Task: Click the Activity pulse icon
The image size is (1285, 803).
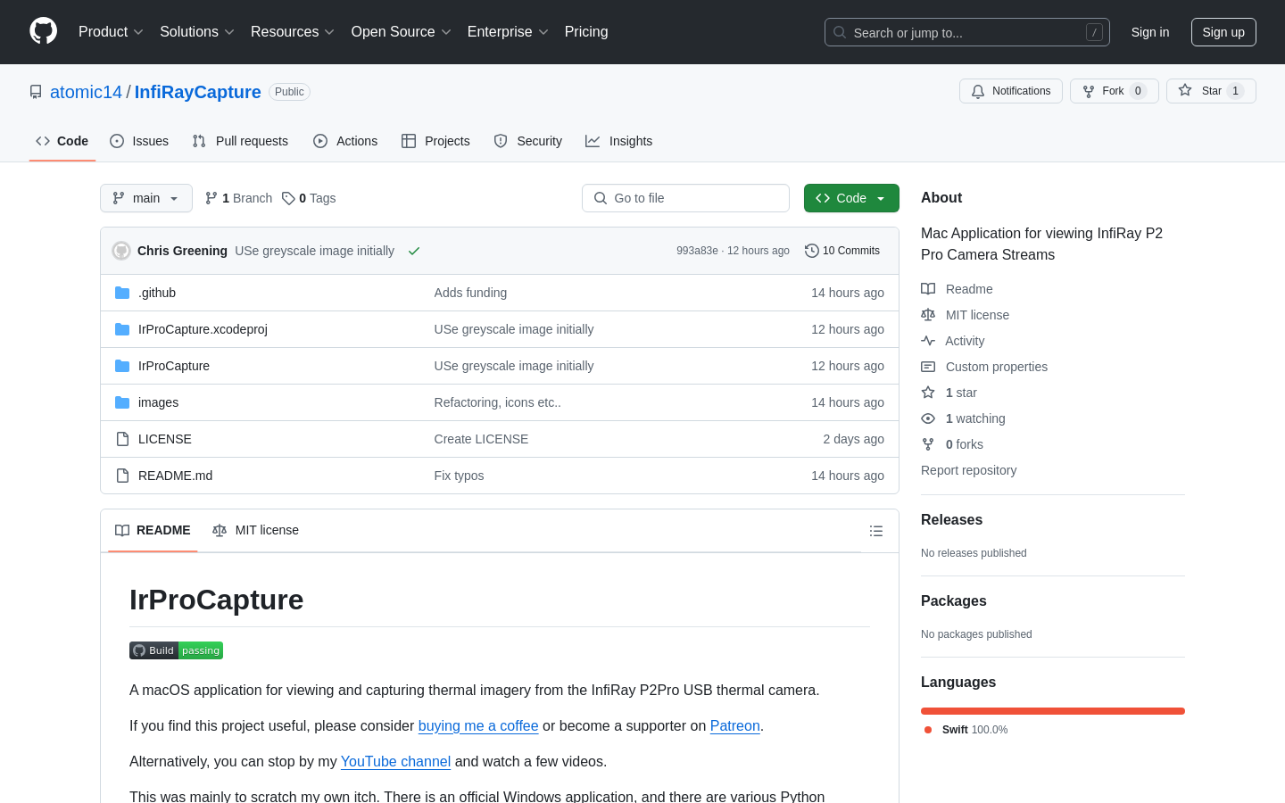Action: (x=928, y=341)
